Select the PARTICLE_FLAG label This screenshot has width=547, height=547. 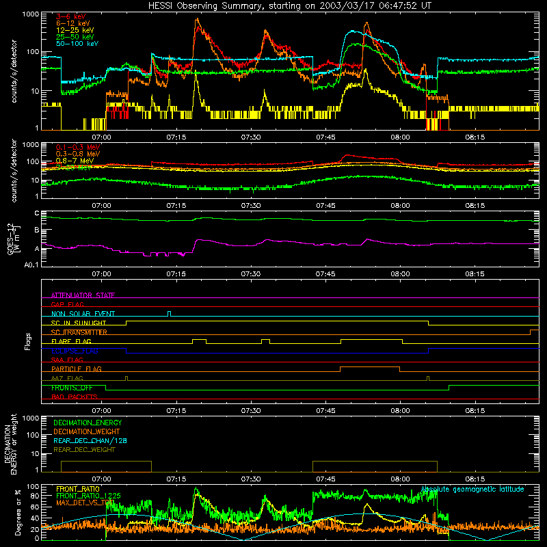tap(77, 369)
